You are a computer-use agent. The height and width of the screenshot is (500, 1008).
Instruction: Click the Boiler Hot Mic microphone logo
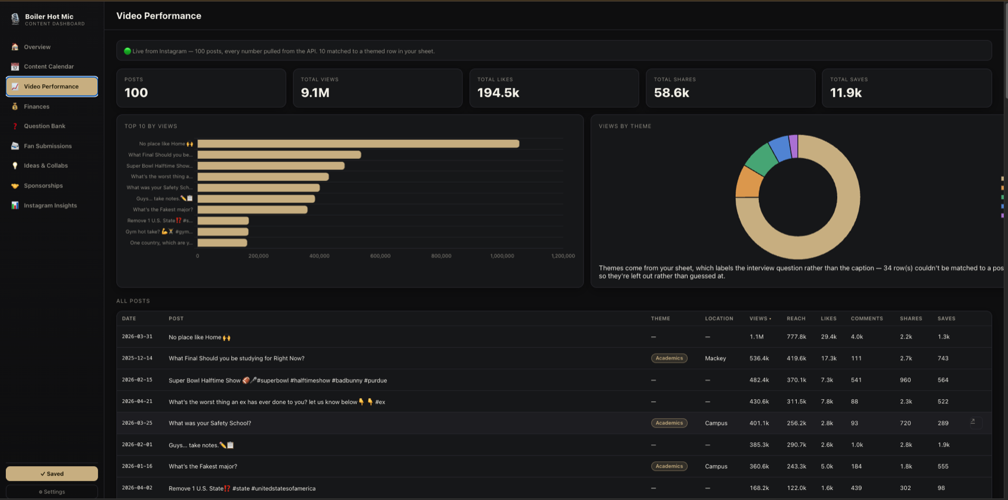coord(15,19)
